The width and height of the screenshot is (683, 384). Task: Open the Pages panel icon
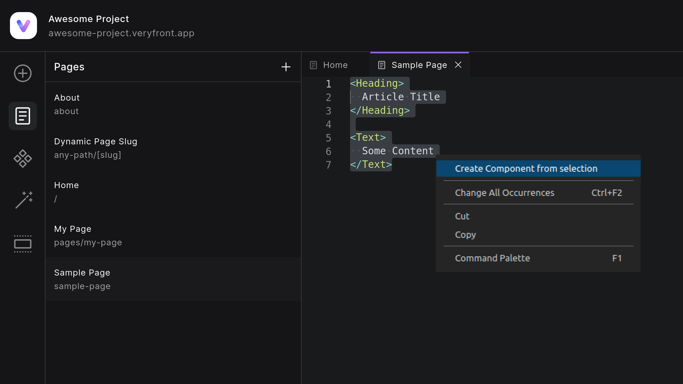(22, 116)
